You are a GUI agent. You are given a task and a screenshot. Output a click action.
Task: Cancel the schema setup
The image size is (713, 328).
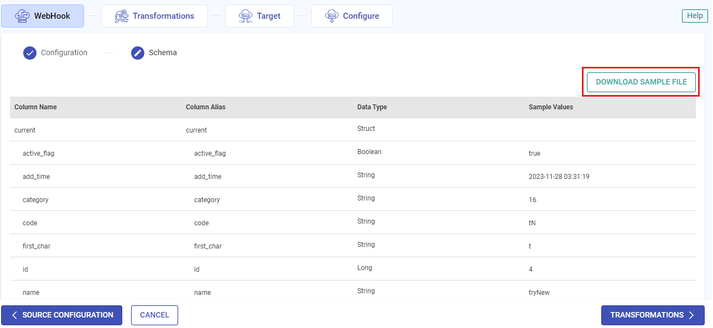tap(154, 315)
